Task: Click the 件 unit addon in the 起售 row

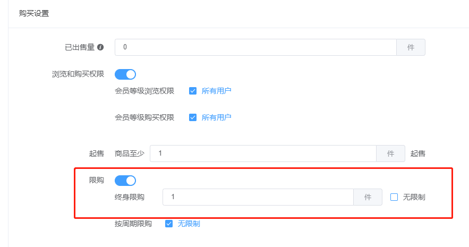Action: [390, 154]
